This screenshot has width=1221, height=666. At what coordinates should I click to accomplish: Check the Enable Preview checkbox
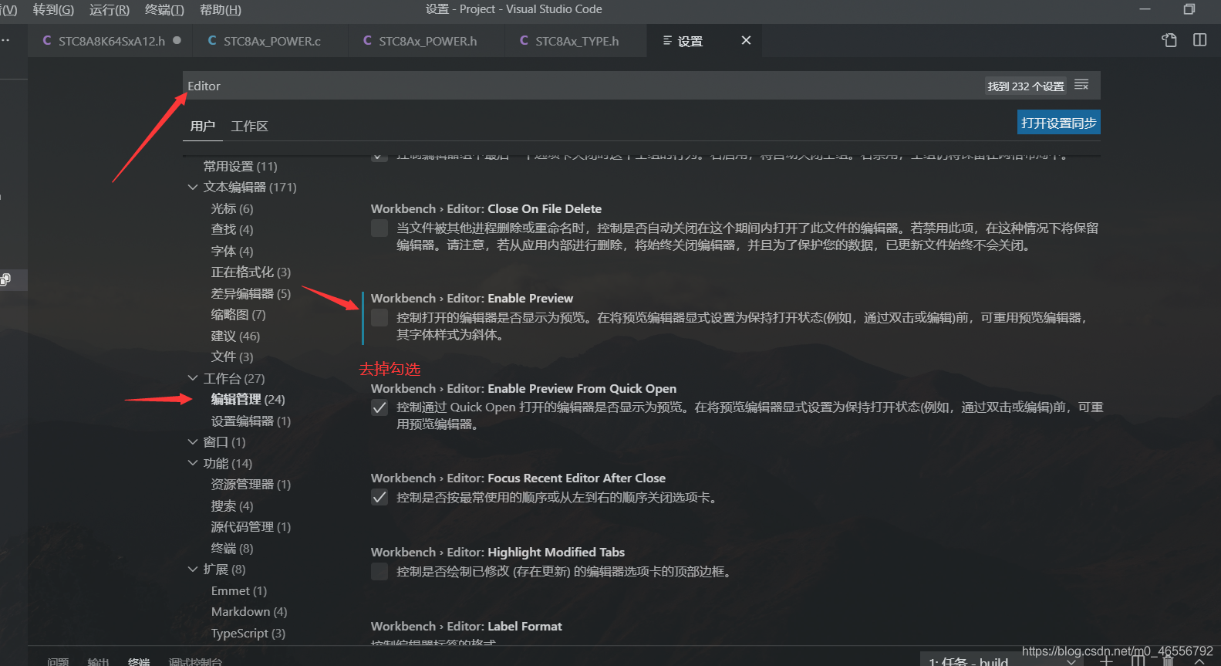tap(379, 317)
